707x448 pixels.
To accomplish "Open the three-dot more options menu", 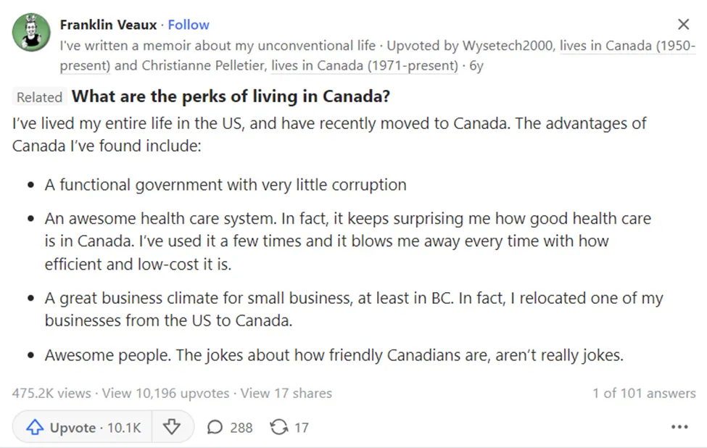I will 679,427.
